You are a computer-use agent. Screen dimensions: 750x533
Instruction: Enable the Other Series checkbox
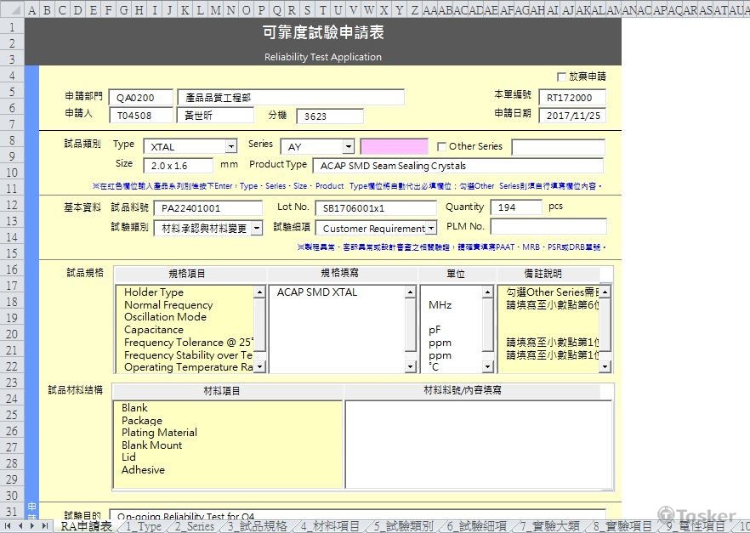[440, 145]
